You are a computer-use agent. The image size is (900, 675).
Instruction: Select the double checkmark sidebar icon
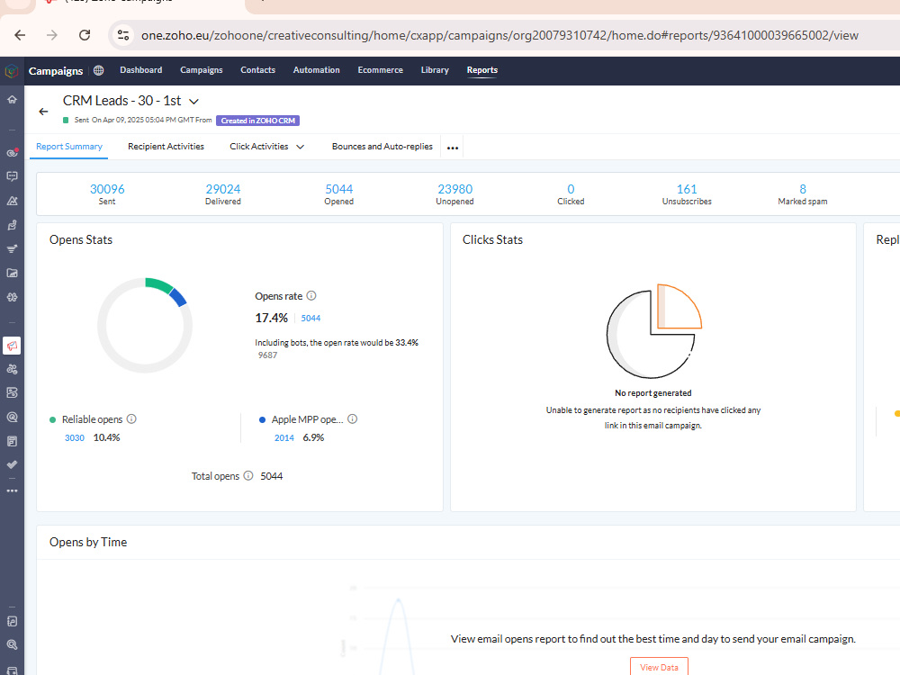point(12,465)
